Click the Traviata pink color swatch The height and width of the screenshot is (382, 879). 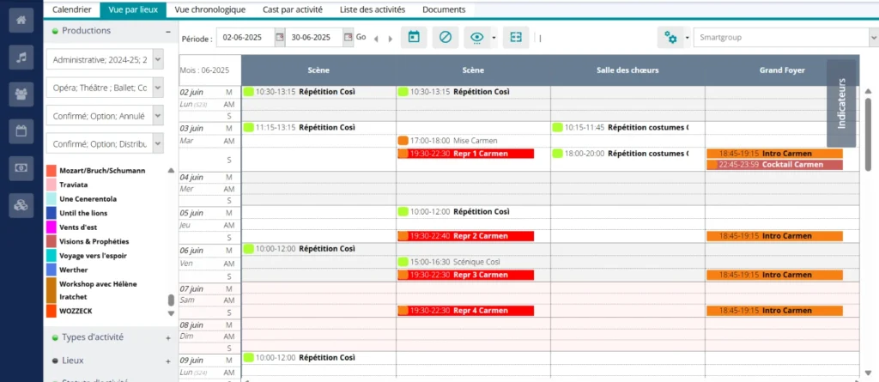(52, 185)
